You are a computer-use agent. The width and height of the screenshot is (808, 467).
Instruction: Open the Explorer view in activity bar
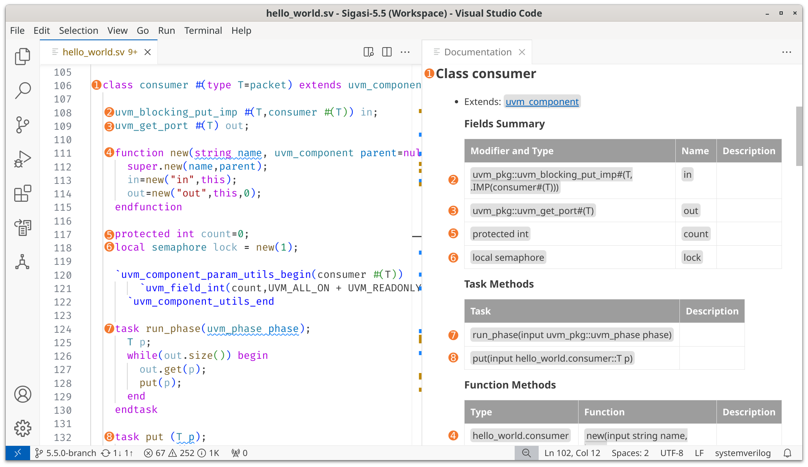[x=23, y=56]
